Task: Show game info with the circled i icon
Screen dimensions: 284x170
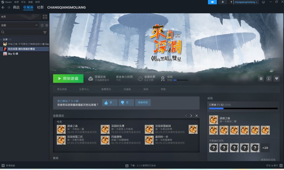Action: pos(269,78)
